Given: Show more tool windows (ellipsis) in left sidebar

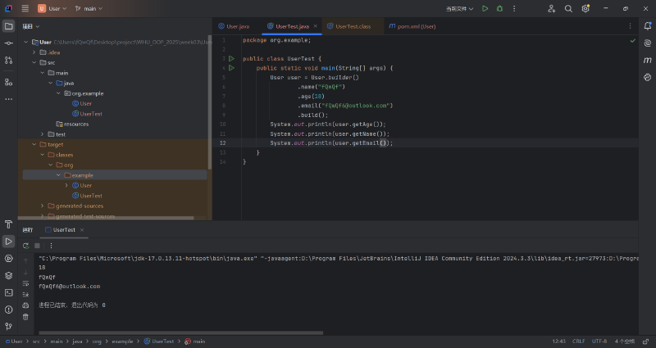Looking at the screenshot, I should pyautogui.click(x=8, y=99).
